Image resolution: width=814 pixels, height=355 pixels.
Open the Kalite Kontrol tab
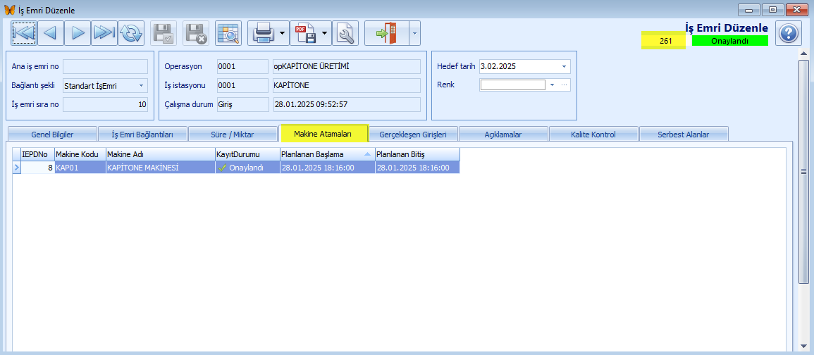pos(593,135)
